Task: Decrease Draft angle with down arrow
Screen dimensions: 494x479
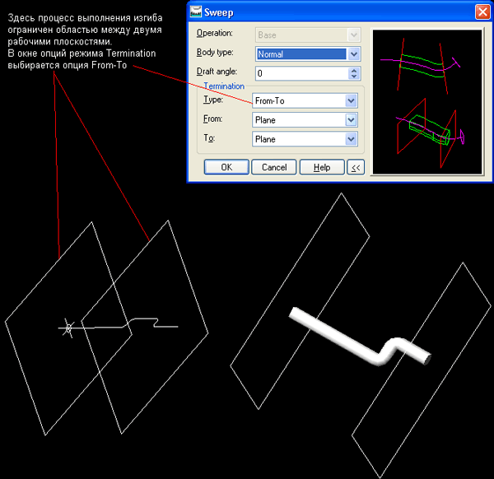Action: coord(354,77)
